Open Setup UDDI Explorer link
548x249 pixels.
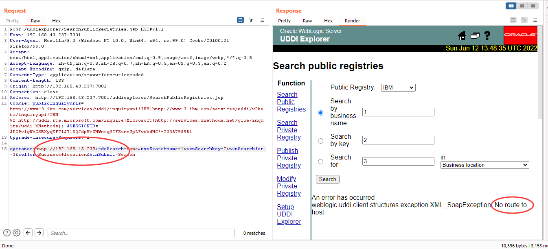pos(289,214)
